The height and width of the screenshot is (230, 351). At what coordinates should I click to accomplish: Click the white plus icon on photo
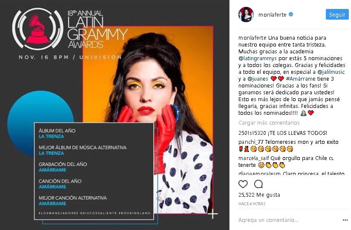pyautogui.click(x=213, y=214)
